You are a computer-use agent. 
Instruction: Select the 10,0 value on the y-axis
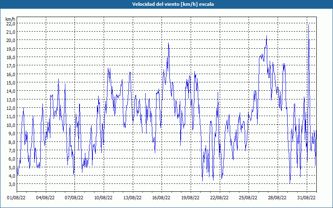click(11, 125)
